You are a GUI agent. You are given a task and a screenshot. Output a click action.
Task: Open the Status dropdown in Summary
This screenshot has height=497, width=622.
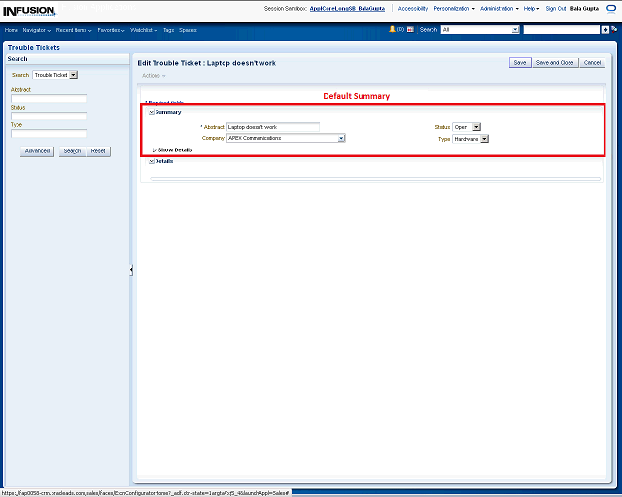[476, 126]
